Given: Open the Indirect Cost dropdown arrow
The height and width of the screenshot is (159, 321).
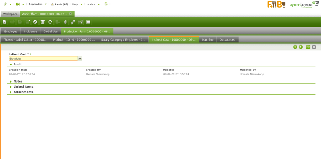Looking at the screenshot, I should pyautogui.click(x=80, y=58).
